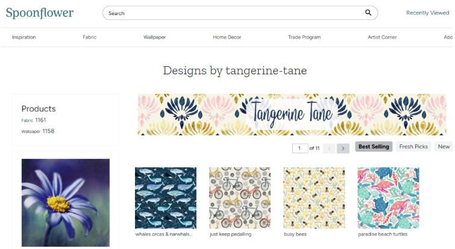Go to next page arrow
This screenshot has height=249, width=455.
(343, 148)
